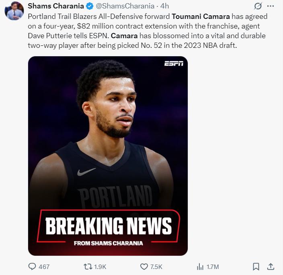Click the Shams Charania display name
The height and width of the screenshot is (275, 283).
tap(55, 6)
